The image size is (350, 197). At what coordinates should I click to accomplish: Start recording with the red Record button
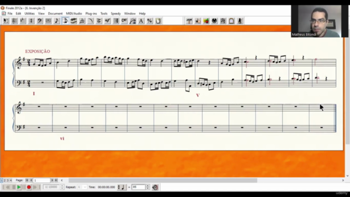pyautogui.click(x=29, y=187)
